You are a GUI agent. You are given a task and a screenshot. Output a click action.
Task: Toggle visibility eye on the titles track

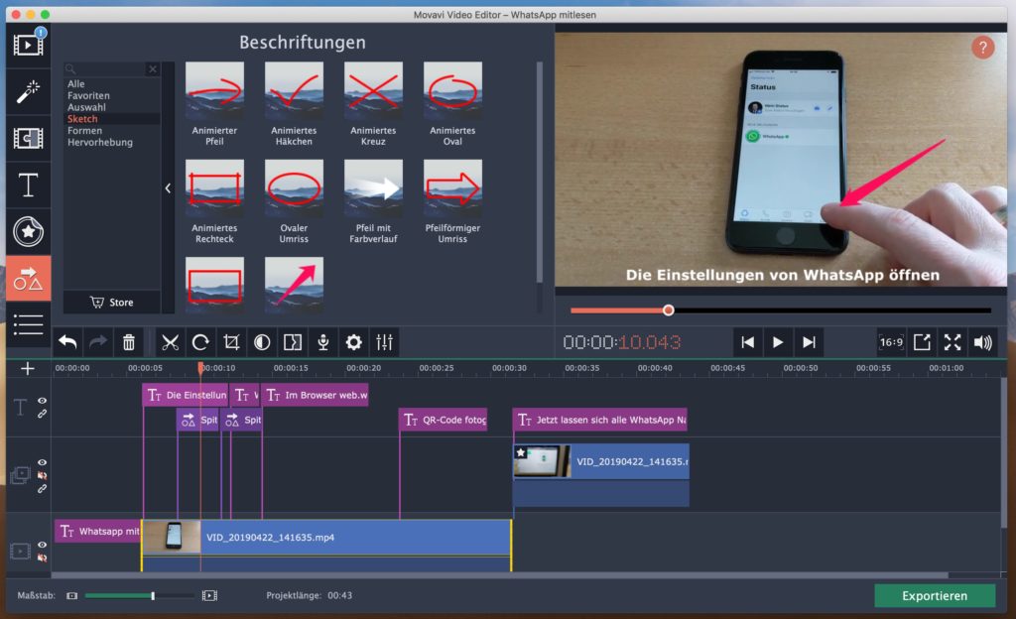[x=43, y=401]
